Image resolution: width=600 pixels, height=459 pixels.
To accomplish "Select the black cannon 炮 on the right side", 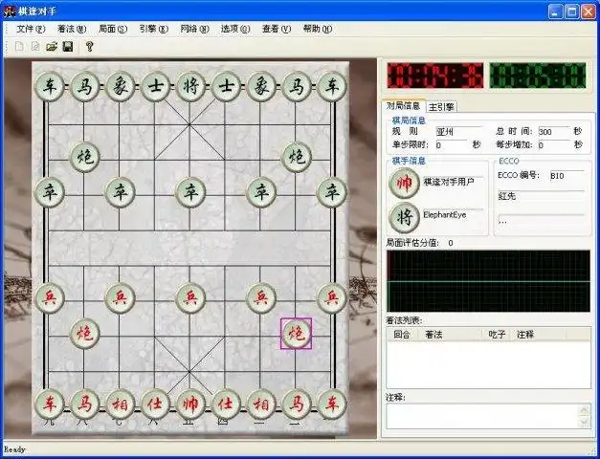I will 297,157.
